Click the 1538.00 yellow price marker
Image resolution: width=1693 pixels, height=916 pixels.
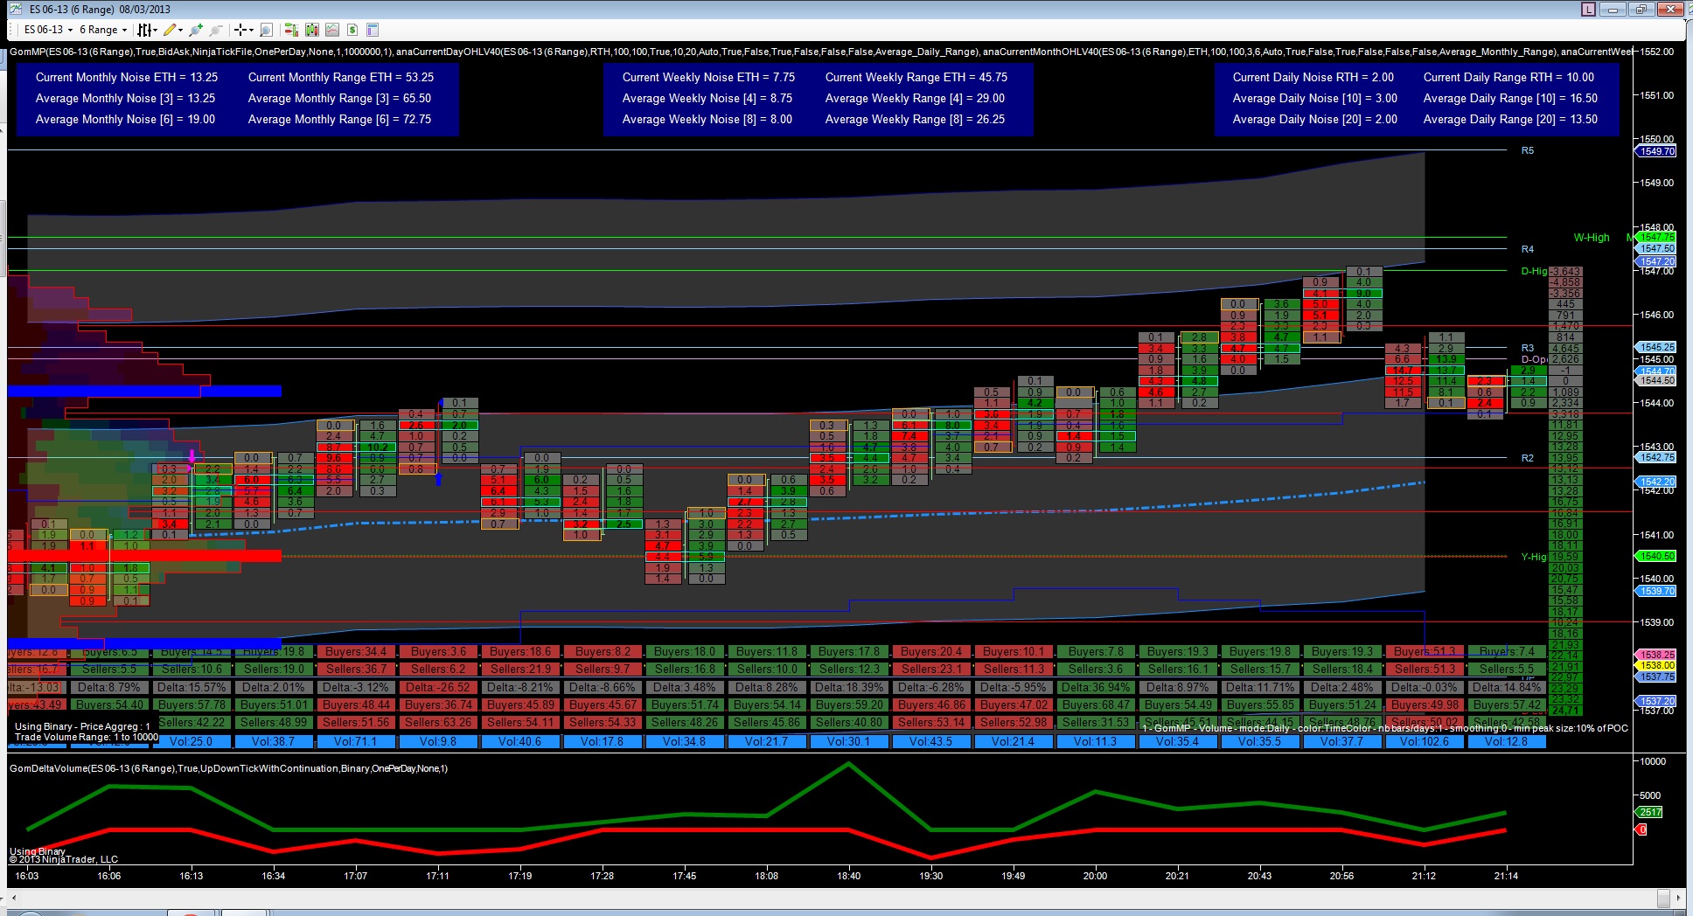tap(1655, 666)
